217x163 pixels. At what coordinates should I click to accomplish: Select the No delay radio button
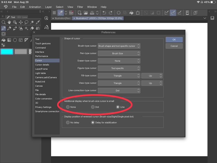click(68, 123)
